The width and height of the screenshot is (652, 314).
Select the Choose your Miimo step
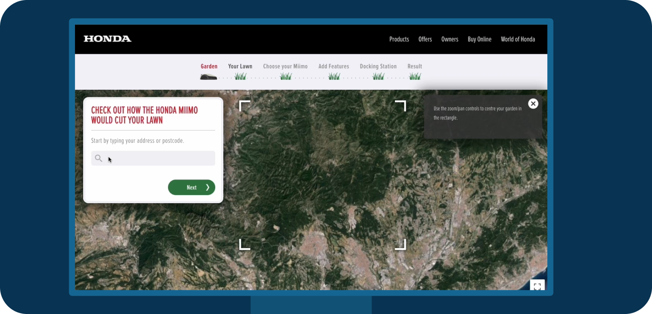285,66
